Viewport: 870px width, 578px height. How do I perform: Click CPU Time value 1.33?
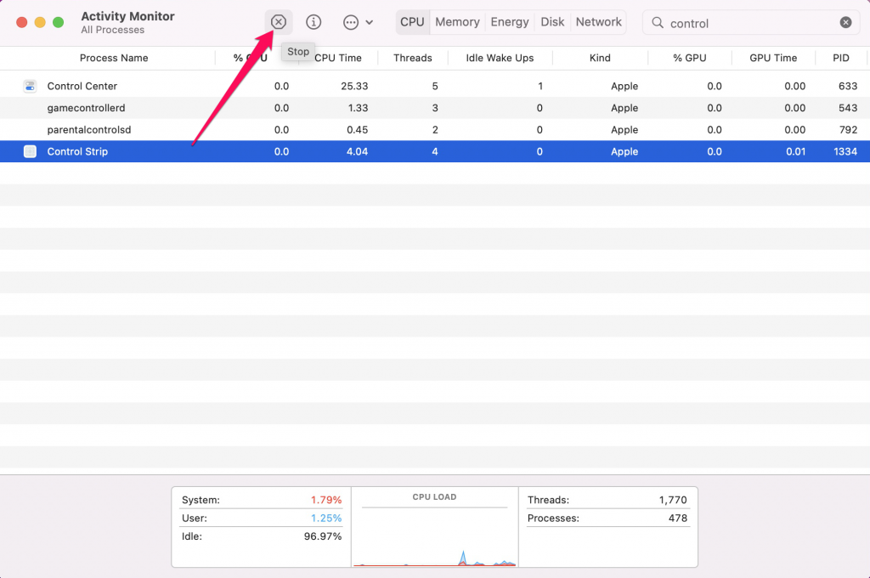358,108
